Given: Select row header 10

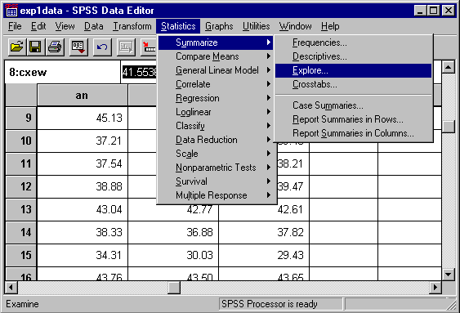Looking at the screenshot, I should [21, 141].
